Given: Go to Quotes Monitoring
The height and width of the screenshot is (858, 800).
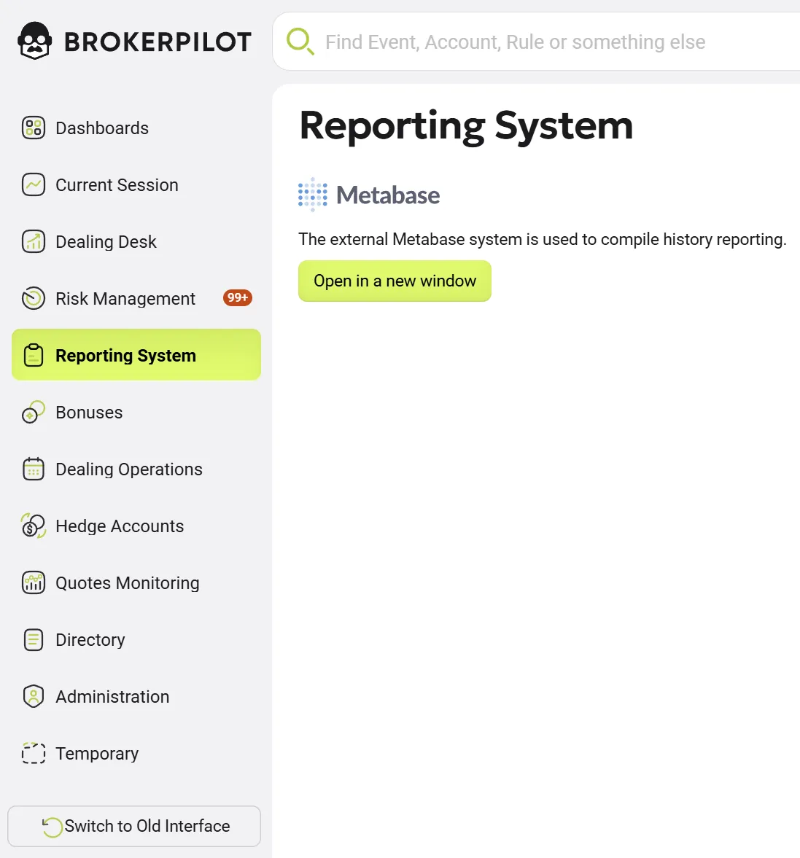Looking at the screenshot, I should (x=136, y=582).
